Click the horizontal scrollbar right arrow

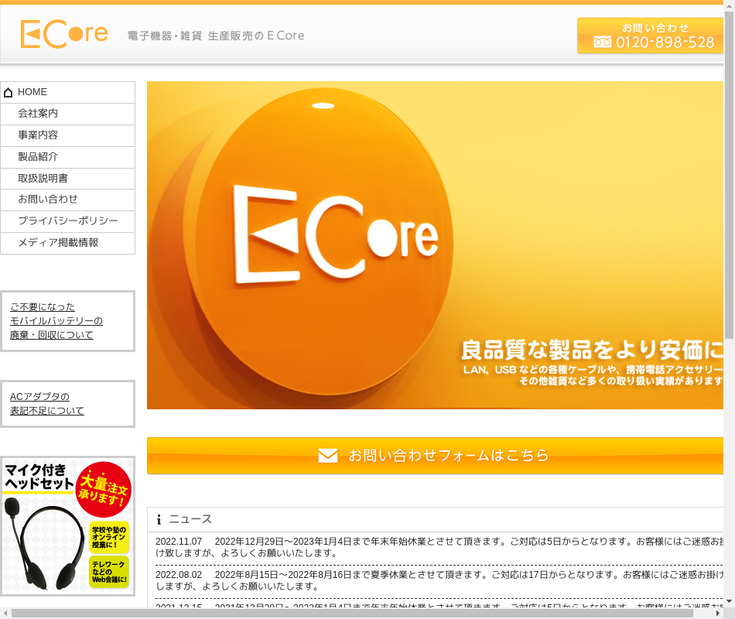click(718, 614)
